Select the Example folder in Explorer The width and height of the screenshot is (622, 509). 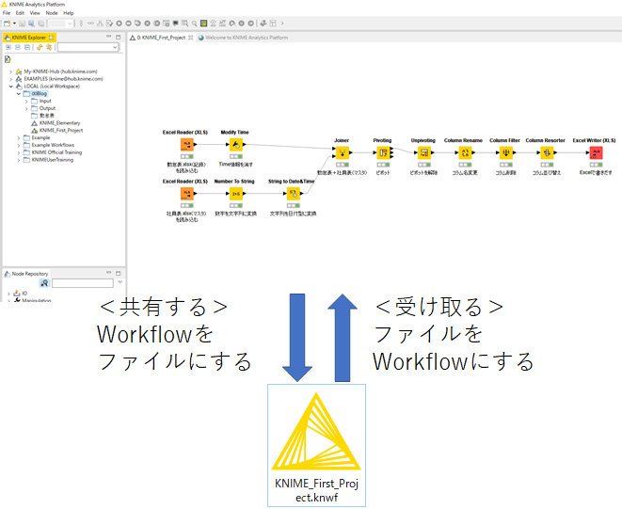pyautogui.click(x=40, y=137)
